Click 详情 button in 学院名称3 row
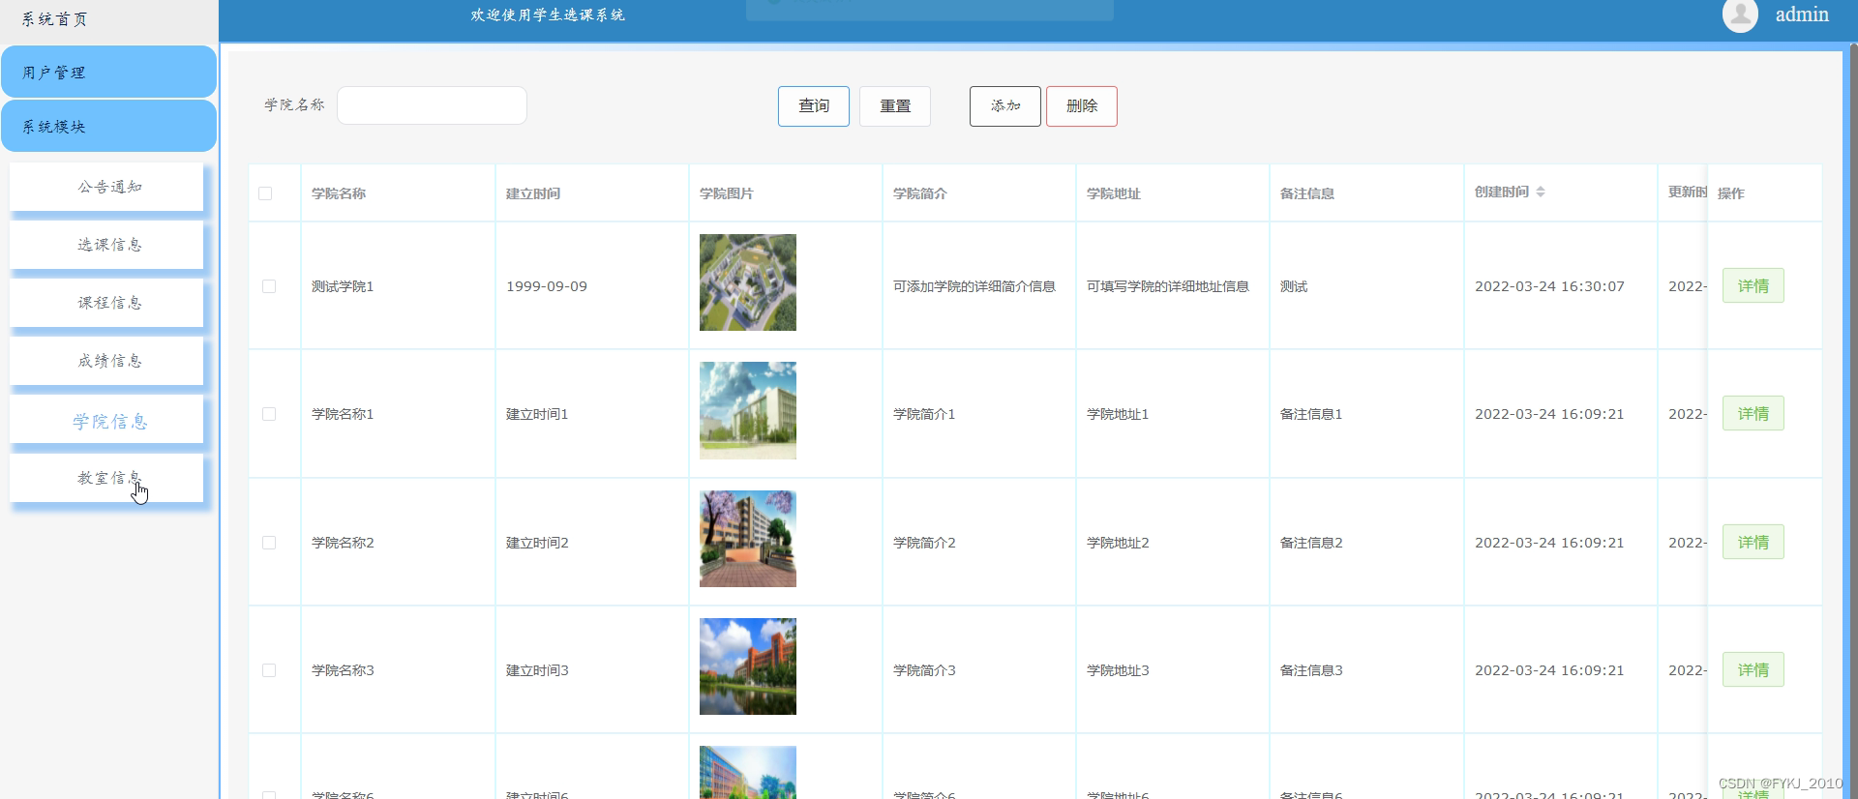 point(1753,669)
